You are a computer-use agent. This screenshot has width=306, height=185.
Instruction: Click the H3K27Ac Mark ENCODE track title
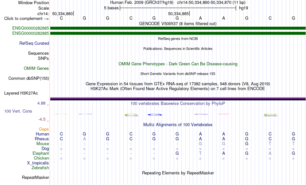tap(178, 89)
